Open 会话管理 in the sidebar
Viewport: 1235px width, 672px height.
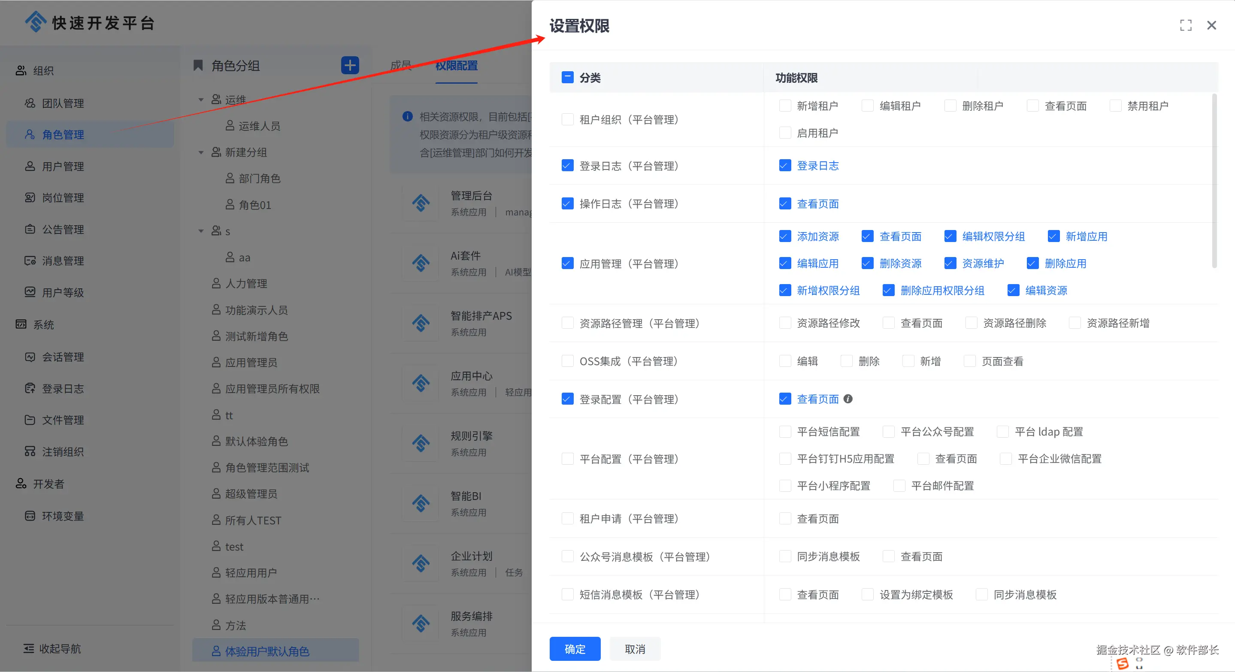(x=62, y=357)
